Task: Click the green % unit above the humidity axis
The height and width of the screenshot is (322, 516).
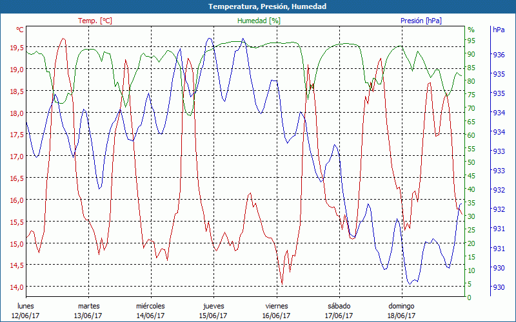Action: (x=471, y=30)
